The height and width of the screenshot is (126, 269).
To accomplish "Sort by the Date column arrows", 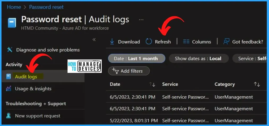I will click(x=152, y=84).
